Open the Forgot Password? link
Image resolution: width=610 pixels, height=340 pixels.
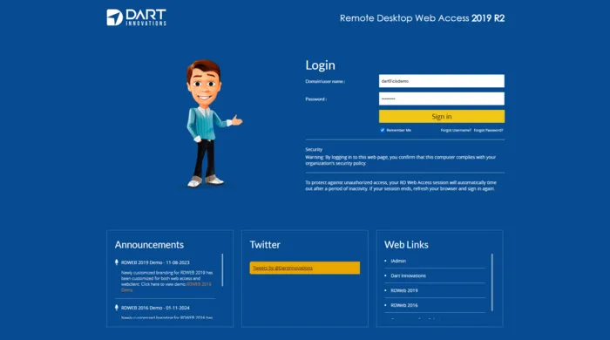(x=488, y=130)
